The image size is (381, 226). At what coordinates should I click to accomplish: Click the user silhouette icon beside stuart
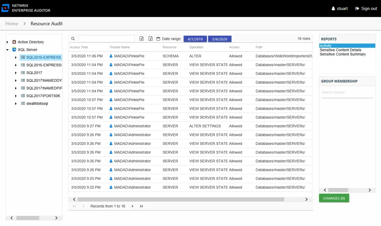coord(333,8)
